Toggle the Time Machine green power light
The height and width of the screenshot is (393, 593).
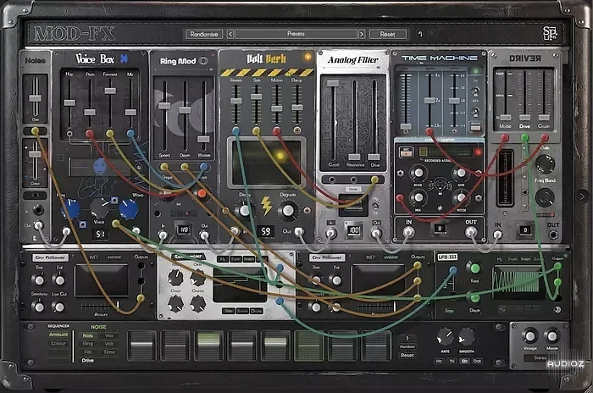(x=475, y=71)
